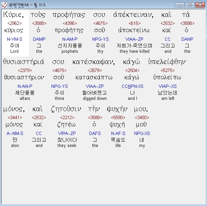
Task: Select the Greek word θυσιαστήριά
Action: tap(24, 62)
